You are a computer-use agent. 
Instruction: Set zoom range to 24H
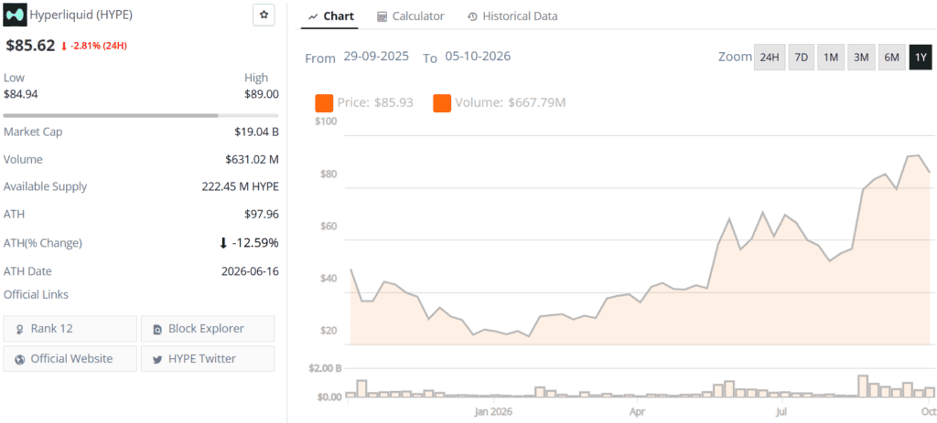tap(769, 58)
